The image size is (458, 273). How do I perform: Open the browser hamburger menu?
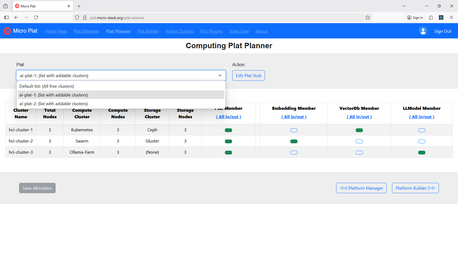pyautogui.click(x=451, y=17)
